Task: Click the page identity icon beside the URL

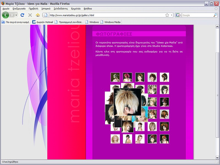Action: (x=46, y=15)
